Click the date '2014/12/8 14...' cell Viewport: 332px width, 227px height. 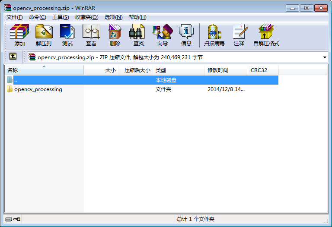click(226, 89)
